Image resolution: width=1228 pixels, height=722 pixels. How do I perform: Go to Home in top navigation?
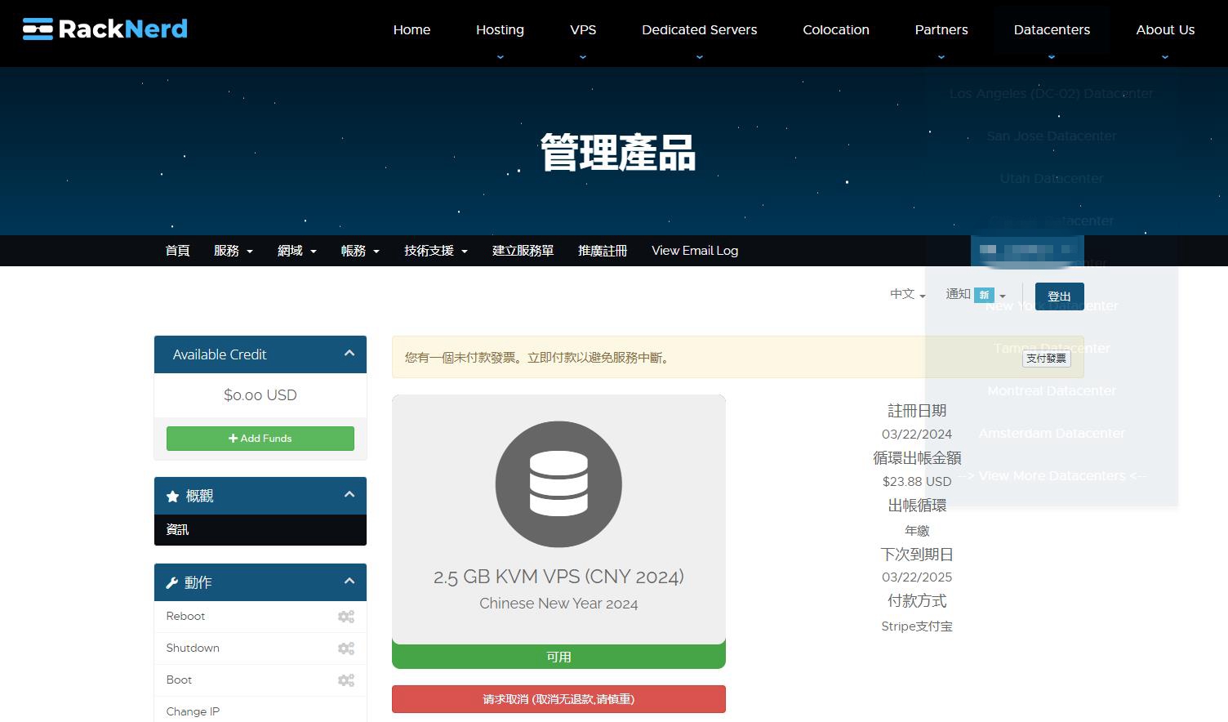[412, 30]
